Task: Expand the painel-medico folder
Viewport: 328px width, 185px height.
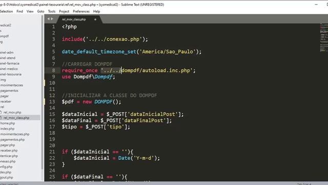Action: [x=9, y=69]
